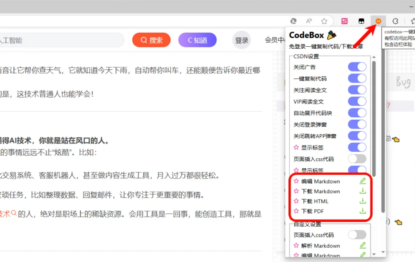This screenshot has width=415, height=262.
Task: Click CodeBox panel scroll up arrow
Action: tap(374, 57)
